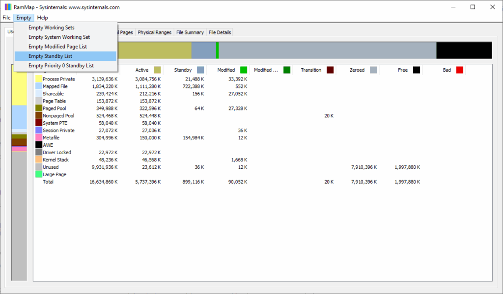The width and height of the screenshot is (503, 294).
Task: Switch to the File Summary tab
Action: click(x=190, y=32)
